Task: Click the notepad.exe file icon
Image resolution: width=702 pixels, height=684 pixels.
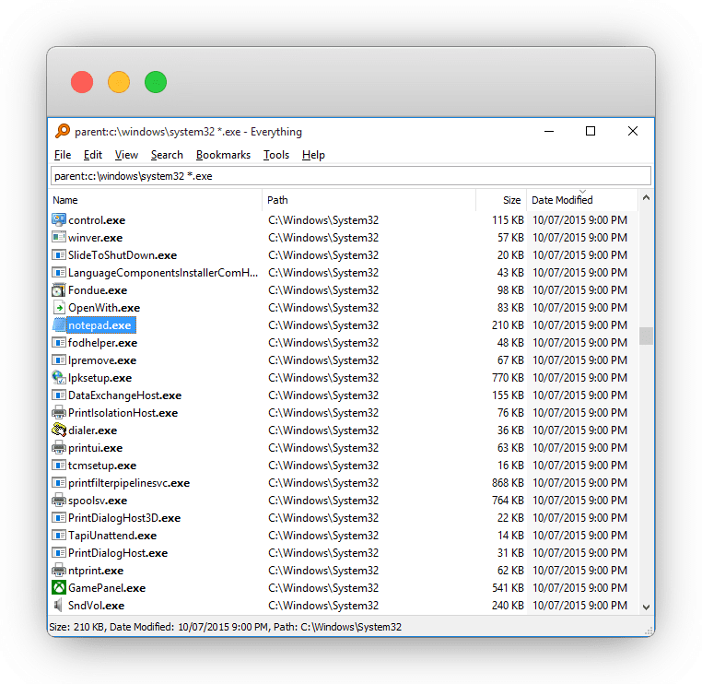Action: click(59, 325)
